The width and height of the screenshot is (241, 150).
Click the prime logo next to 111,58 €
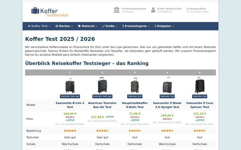[x=109, y=117]
